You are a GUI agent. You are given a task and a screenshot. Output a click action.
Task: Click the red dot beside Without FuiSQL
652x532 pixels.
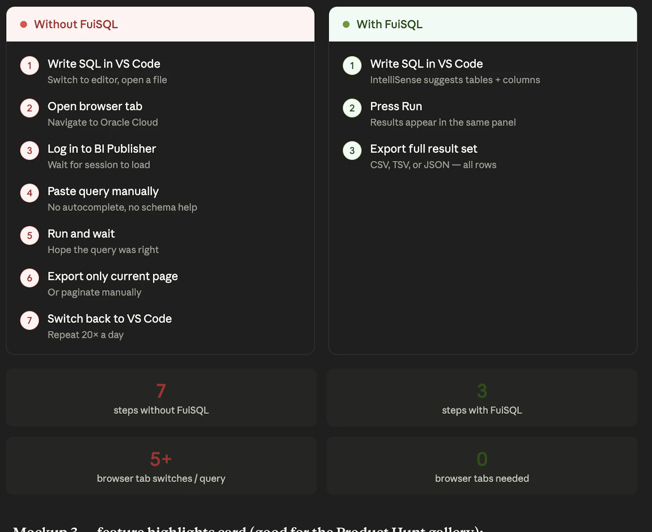[24, 24]
